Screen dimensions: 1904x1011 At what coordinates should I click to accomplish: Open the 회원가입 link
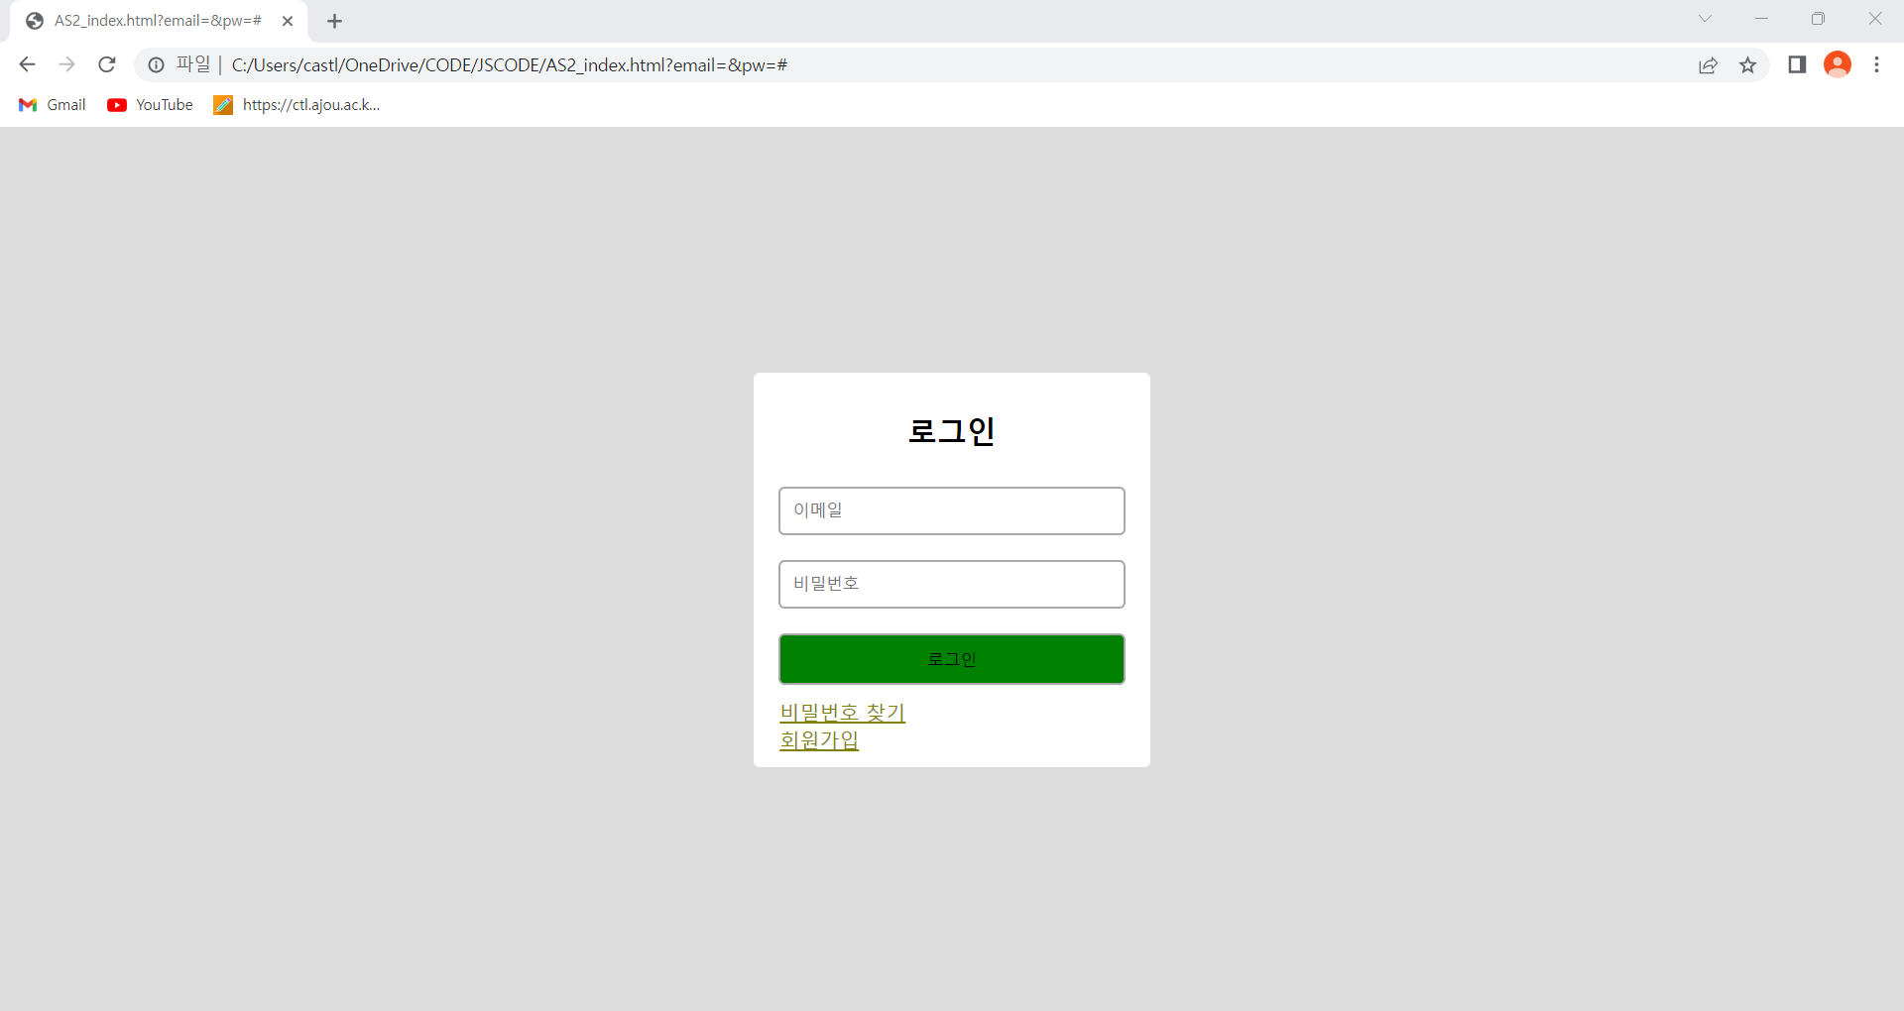(x=818, y=739)
